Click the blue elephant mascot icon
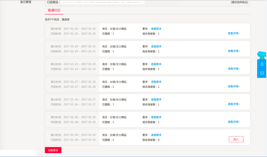 click(x=262, y=55)
